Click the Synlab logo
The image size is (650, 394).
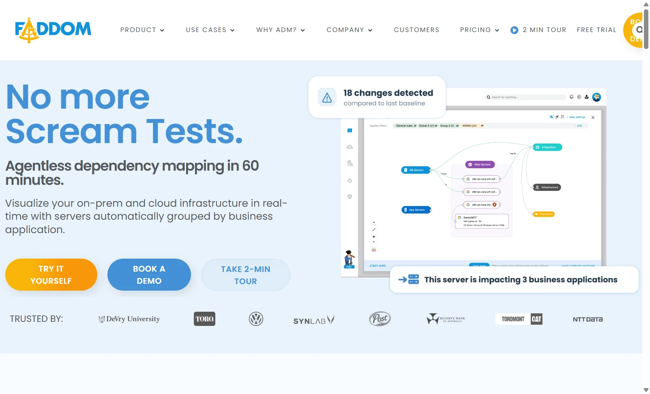[x=314, y=320]
